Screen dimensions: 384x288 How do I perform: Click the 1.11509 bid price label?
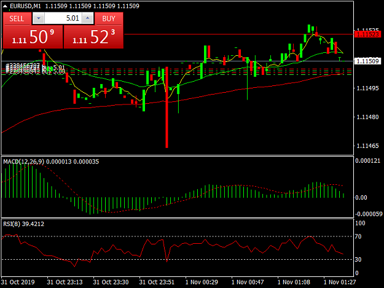[367, 61]
